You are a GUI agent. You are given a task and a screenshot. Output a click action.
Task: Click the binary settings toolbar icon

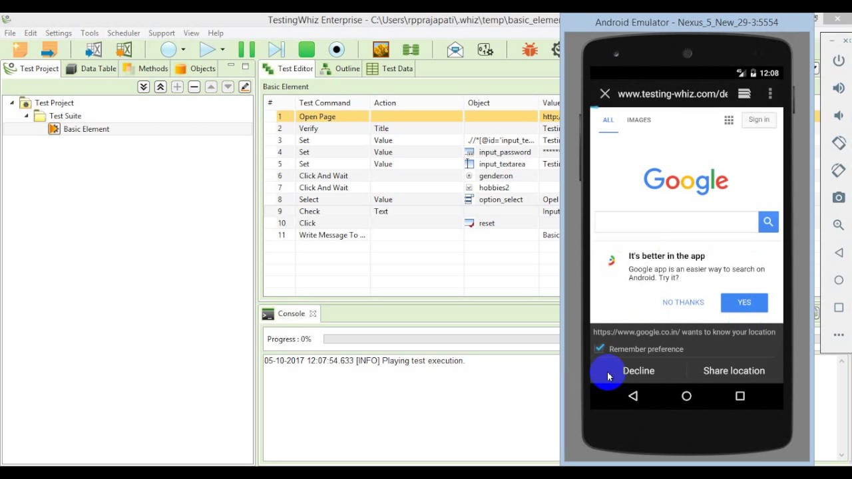(x=485, y=49)
